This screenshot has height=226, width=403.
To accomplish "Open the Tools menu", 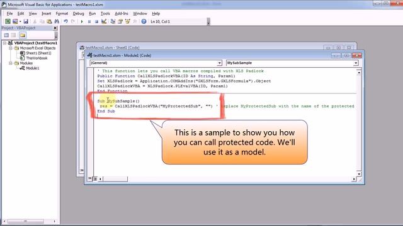I will pos(105,14).
